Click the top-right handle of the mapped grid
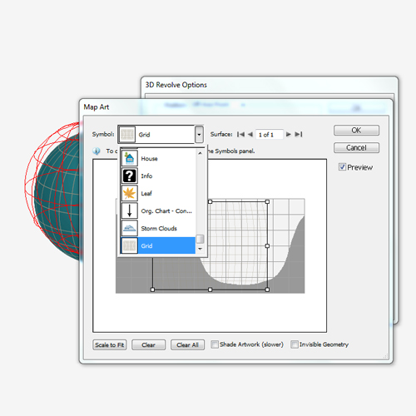Image resolution: width=416 pixels, height=416 pixels. pyautogui.click(x=267, y=201)
